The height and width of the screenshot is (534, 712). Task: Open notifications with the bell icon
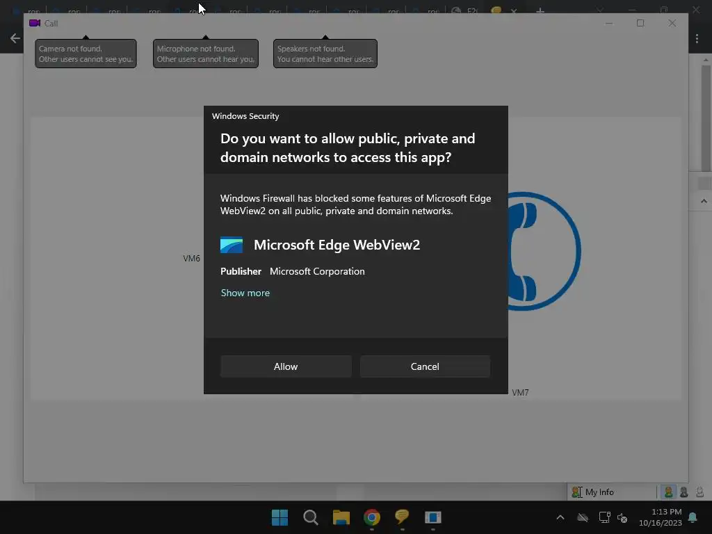(693, 517)
